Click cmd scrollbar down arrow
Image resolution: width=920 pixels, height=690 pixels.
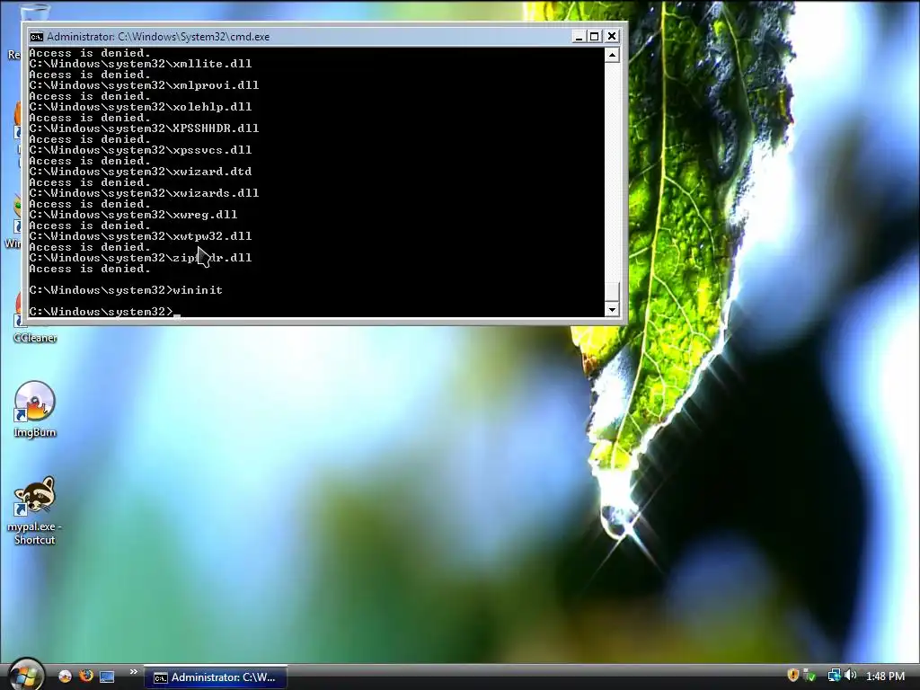612,310
